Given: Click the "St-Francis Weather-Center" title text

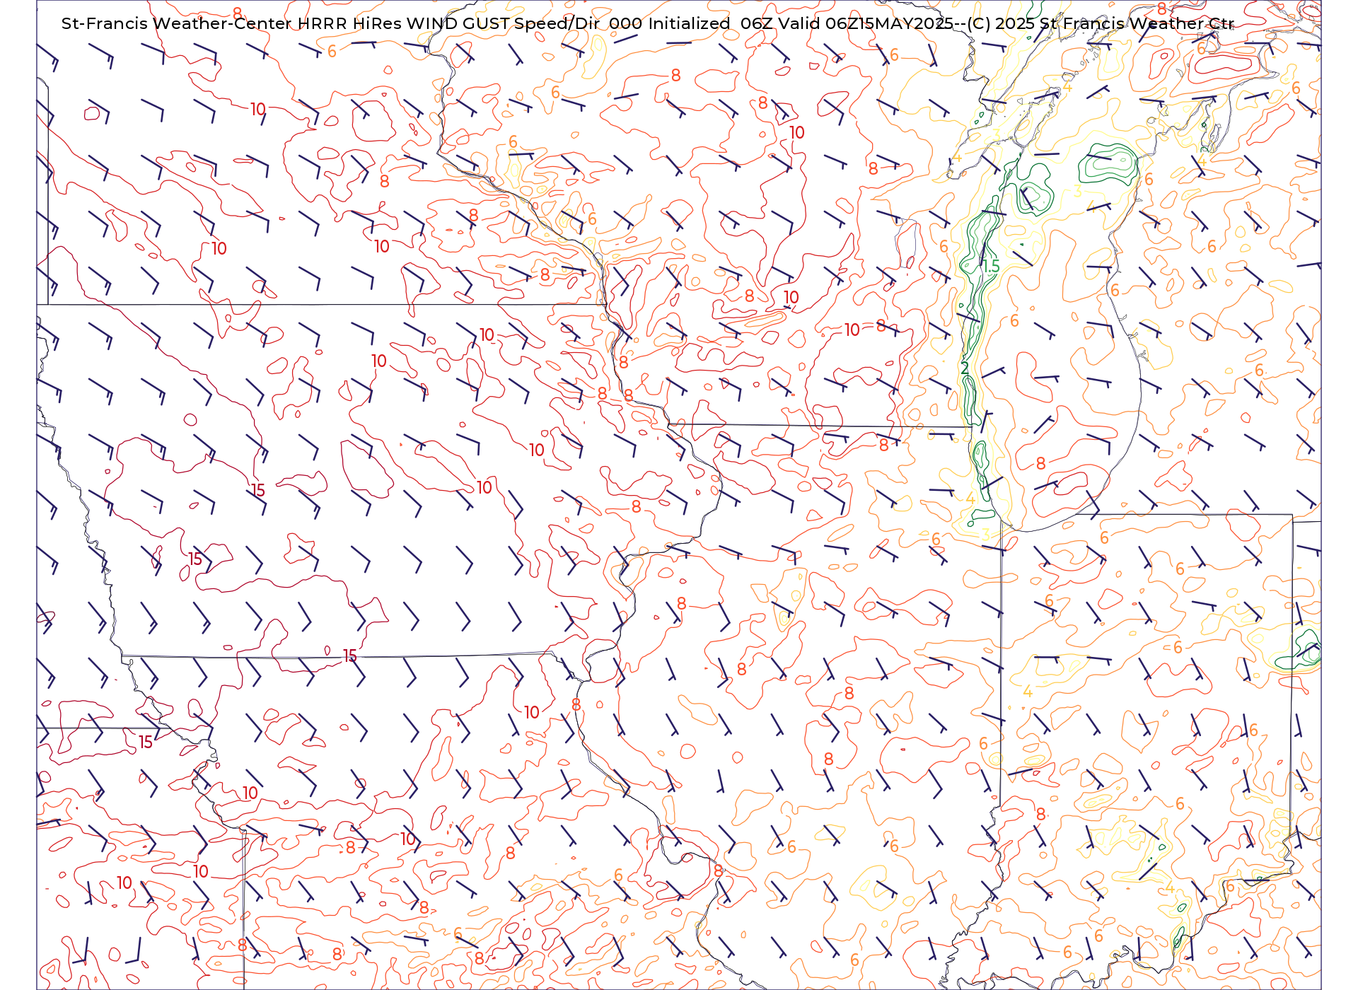Looking at the screenshot, I should pyautogui.click(x=177, y=23).
